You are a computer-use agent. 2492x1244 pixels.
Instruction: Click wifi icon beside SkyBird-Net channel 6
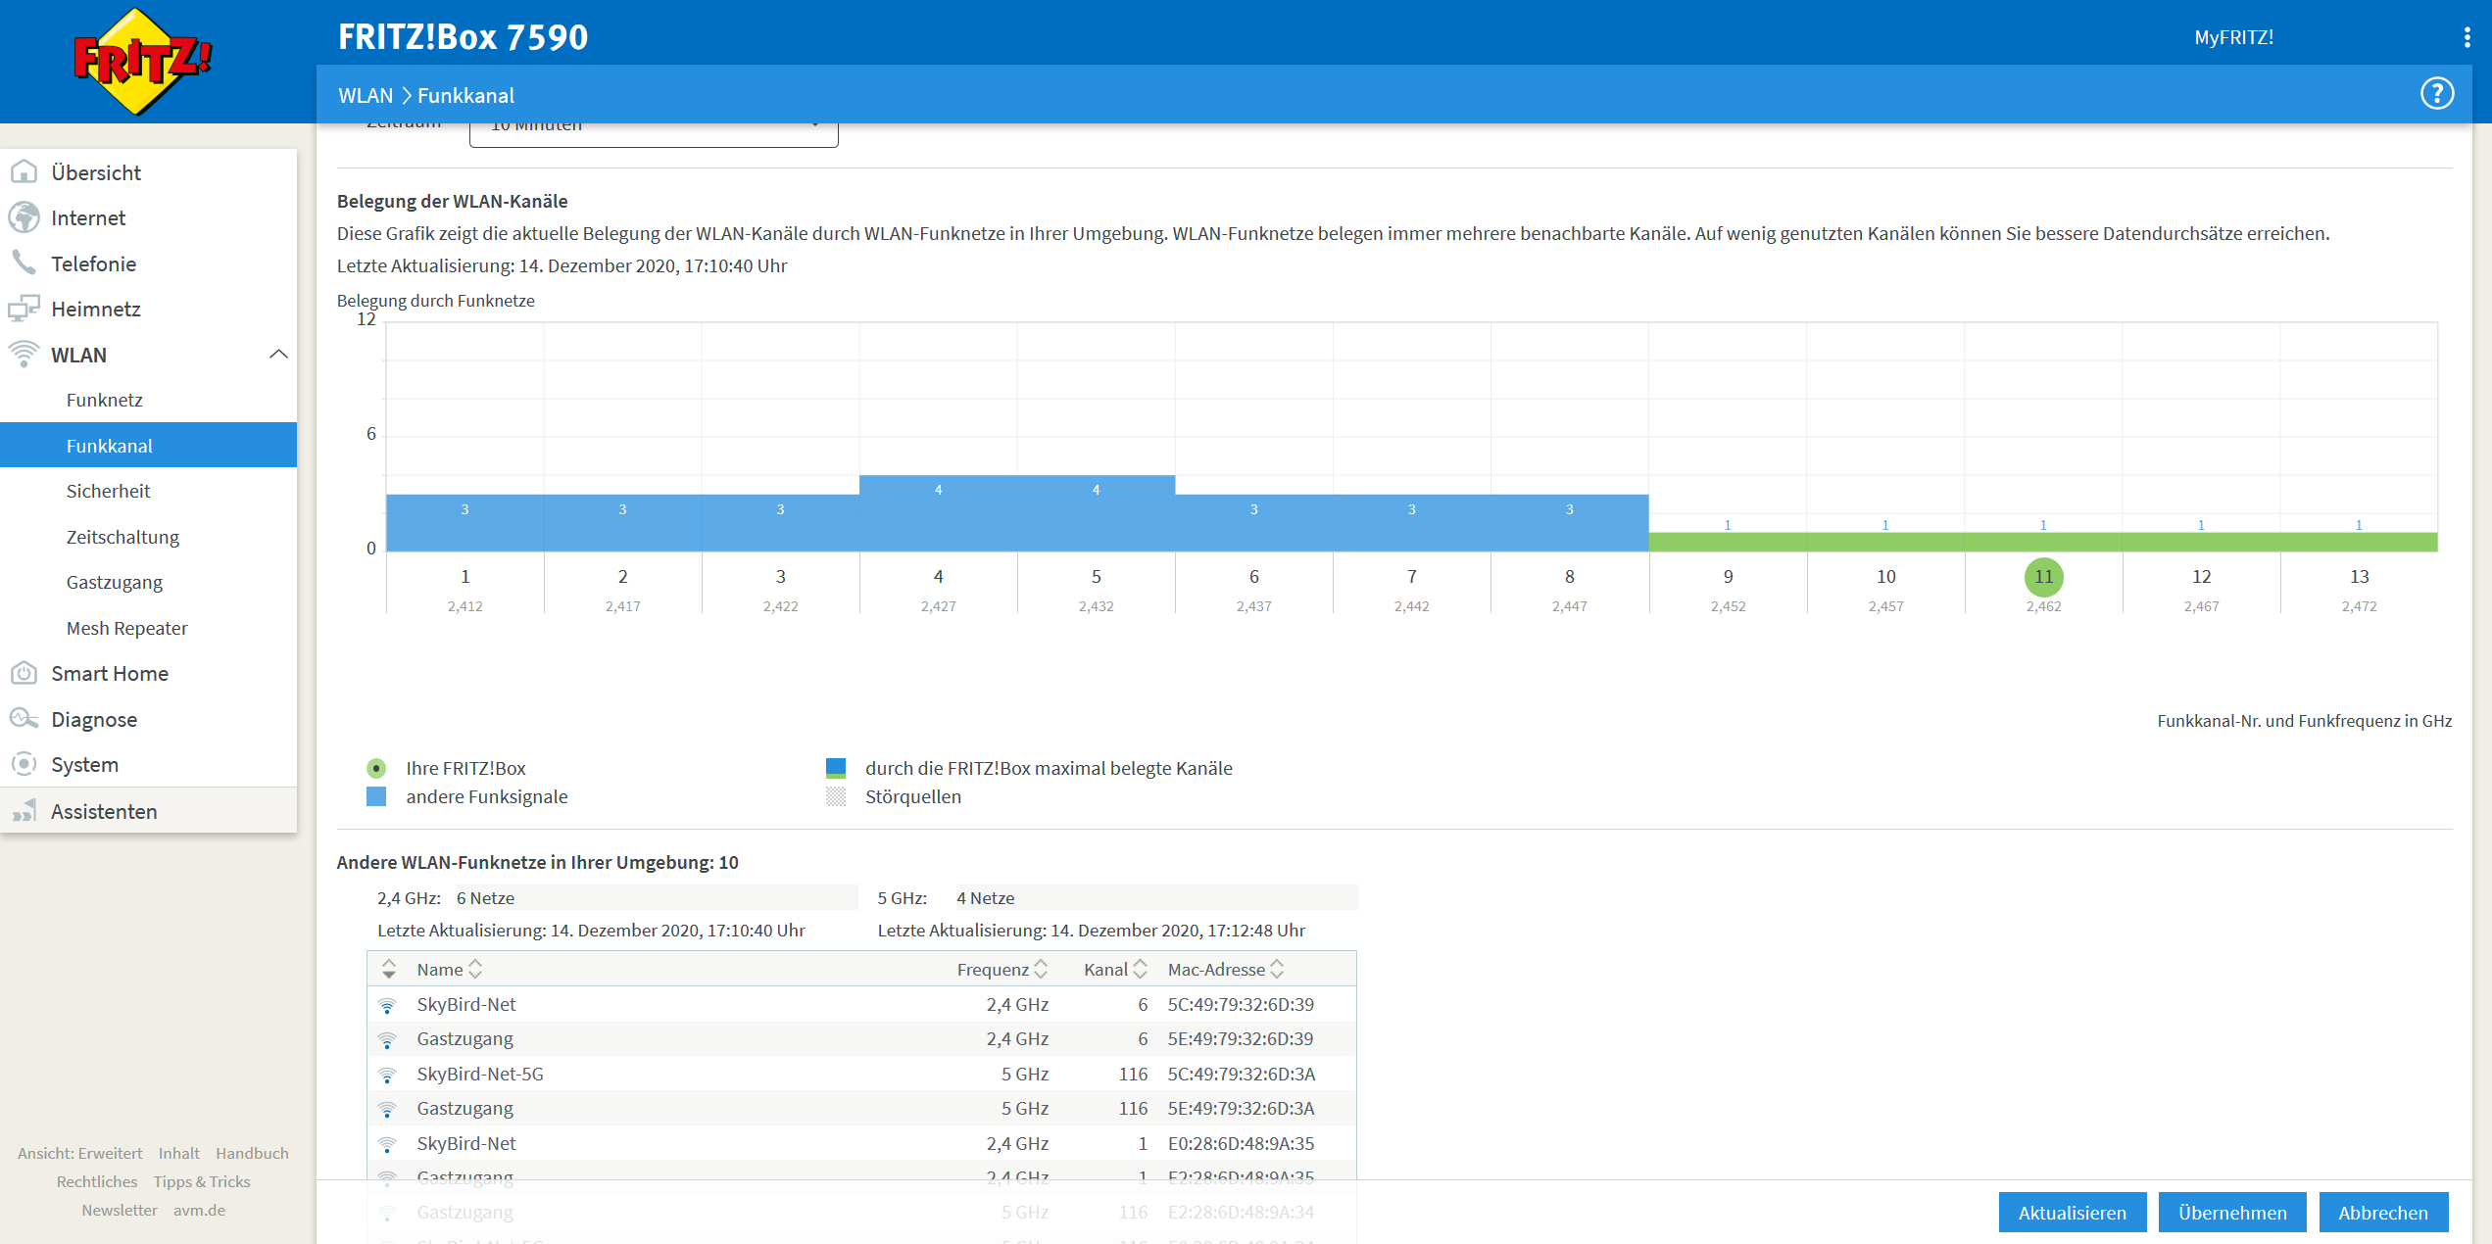pyautogui.click(x=388, y=1005)
